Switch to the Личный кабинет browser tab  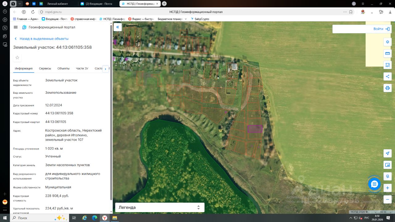pyautogui.click(x=57, y=4)
